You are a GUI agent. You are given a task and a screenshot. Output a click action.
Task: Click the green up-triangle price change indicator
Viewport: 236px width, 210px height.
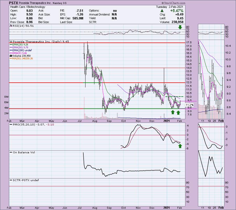[x=162, y=11]
